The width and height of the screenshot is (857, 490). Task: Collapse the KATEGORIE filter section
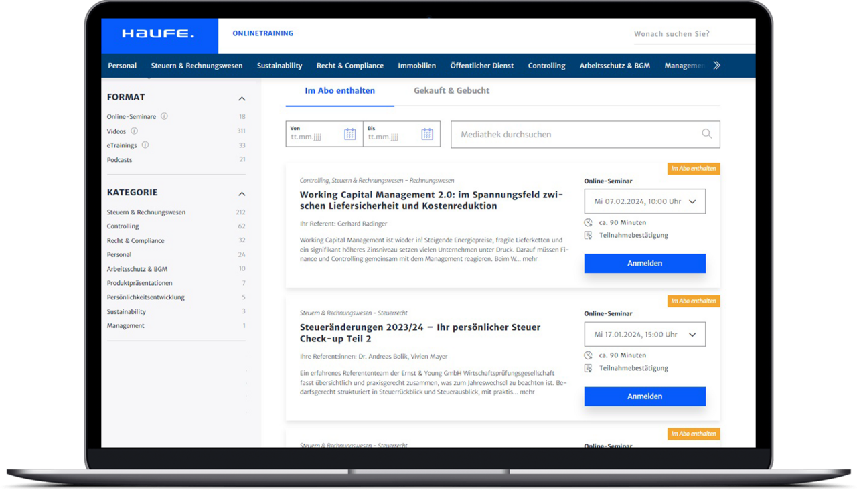(x=242, y=193)
